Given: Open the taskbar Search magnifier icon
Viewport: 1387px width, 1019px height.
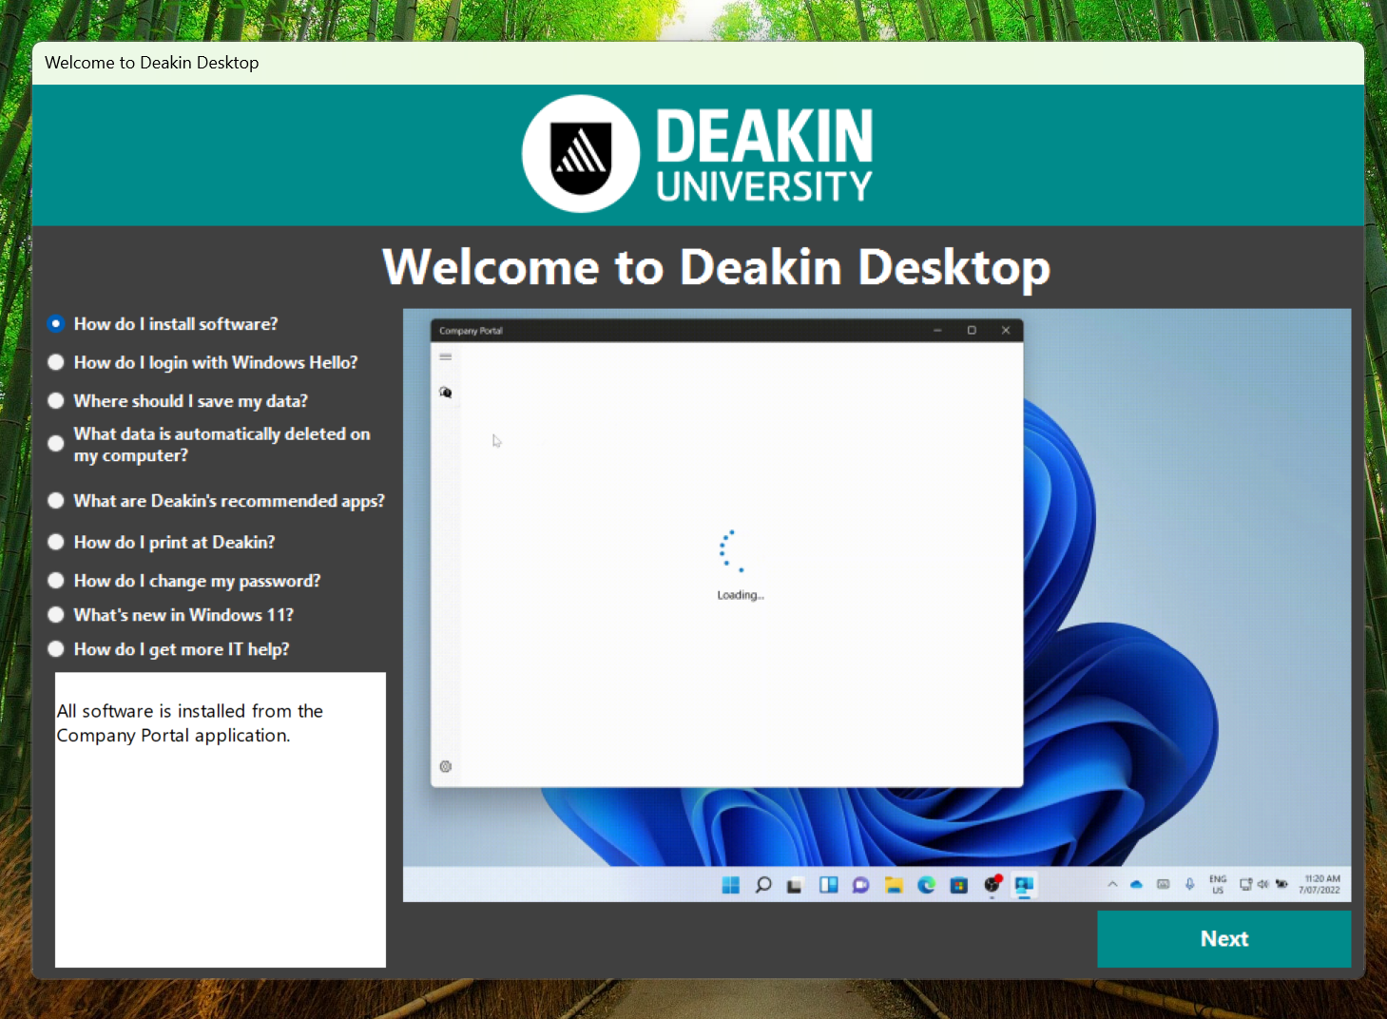Looking at the screenshot, I should 762,885.
